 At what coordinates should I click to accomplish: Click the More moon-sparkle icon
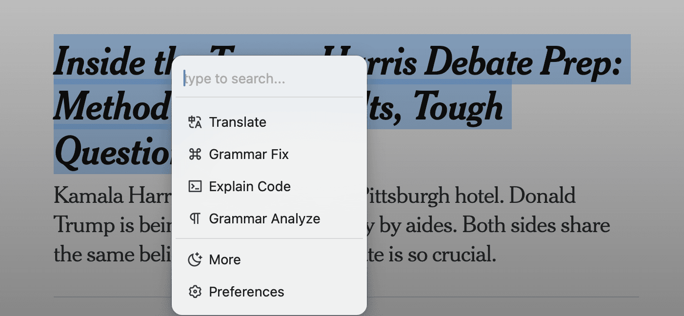point(195,260)
